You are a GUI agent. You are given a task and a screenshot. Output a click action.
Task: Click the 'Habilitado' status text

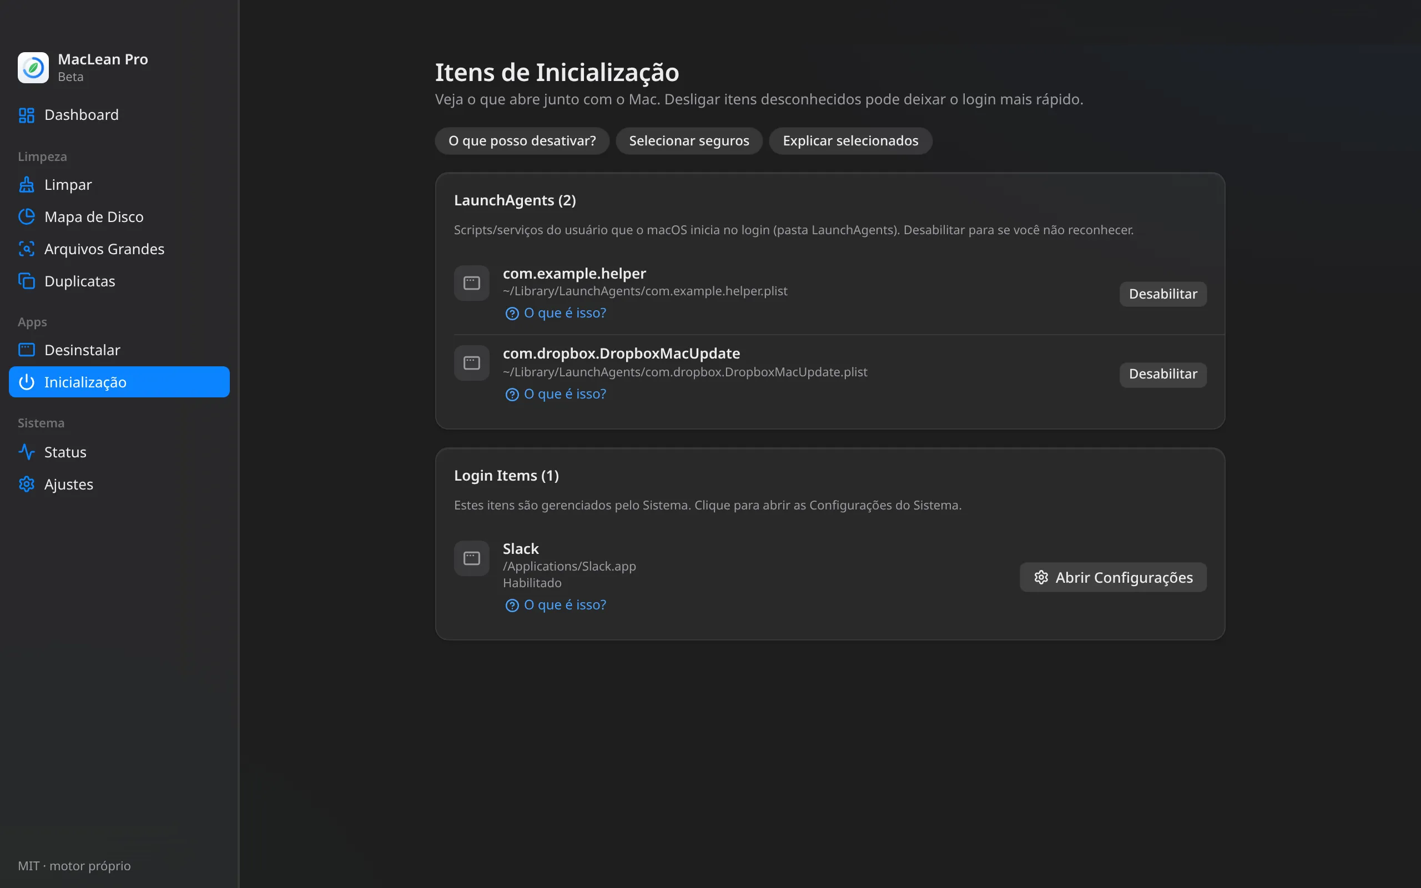click(x=532, y=583)
